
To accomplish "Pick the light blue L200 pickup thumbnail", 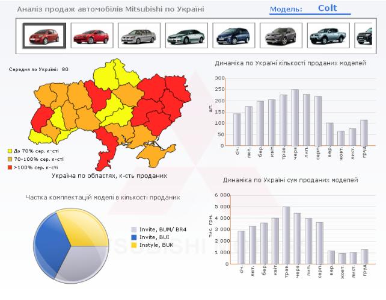I will (328, 36).
